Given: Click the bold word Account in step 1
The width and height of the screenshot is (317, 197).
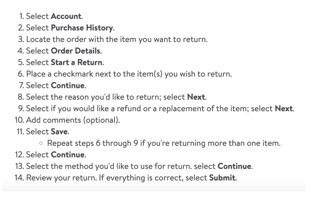Looking at the screenshot, I should 66,16.
